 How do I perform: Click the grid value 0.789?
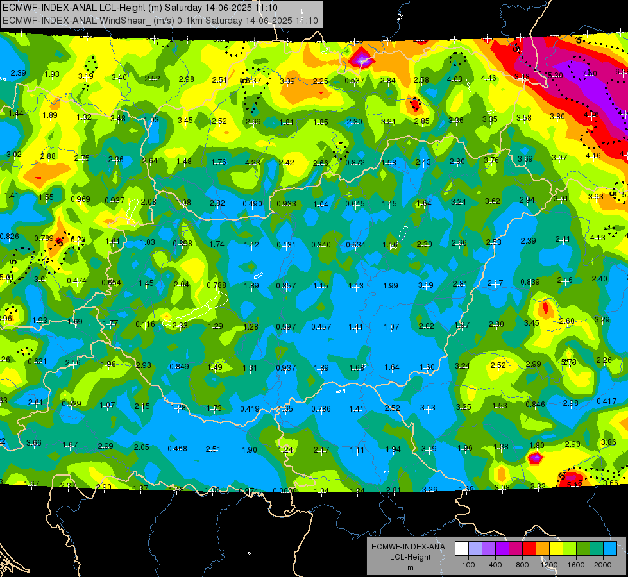[44, 238]
